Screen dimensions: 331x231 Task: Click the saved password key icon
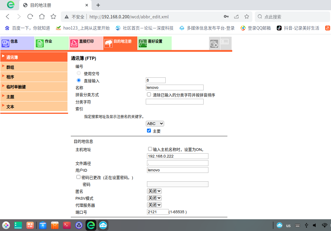click(x=226, y=17)
